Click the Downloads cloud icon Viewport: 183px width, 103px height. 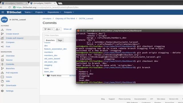2,85
